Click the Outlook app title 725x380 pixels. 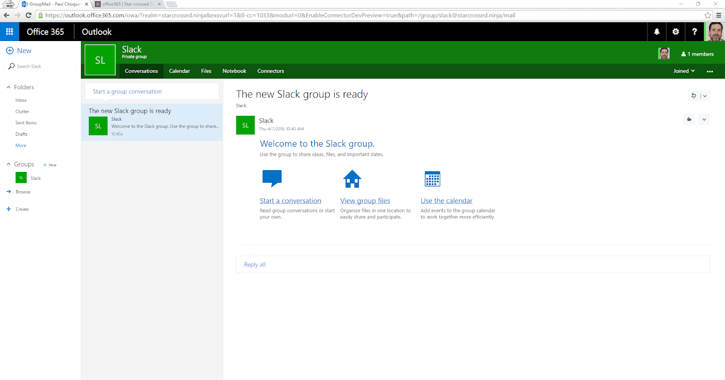(x=97, y=32)
